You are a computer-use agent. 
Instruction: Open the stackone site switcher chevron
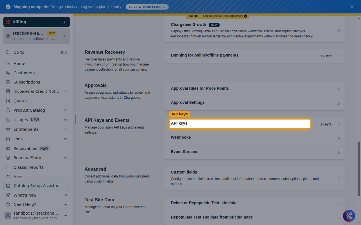(64, 36)
